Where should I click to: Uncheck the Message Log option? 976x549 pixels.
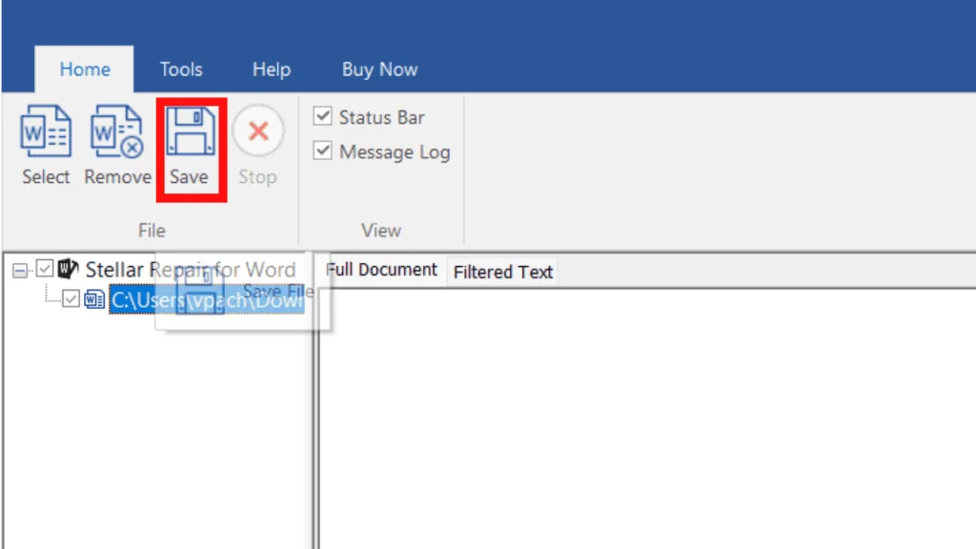point(323,151)
